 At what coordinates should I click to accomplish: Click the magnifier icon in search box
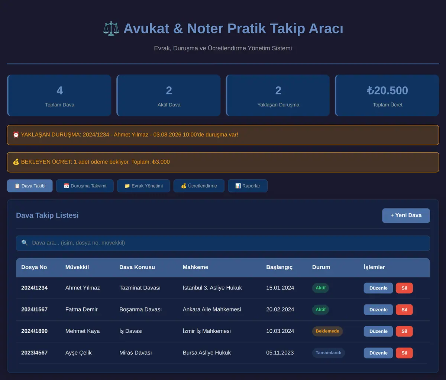point(25,243)
